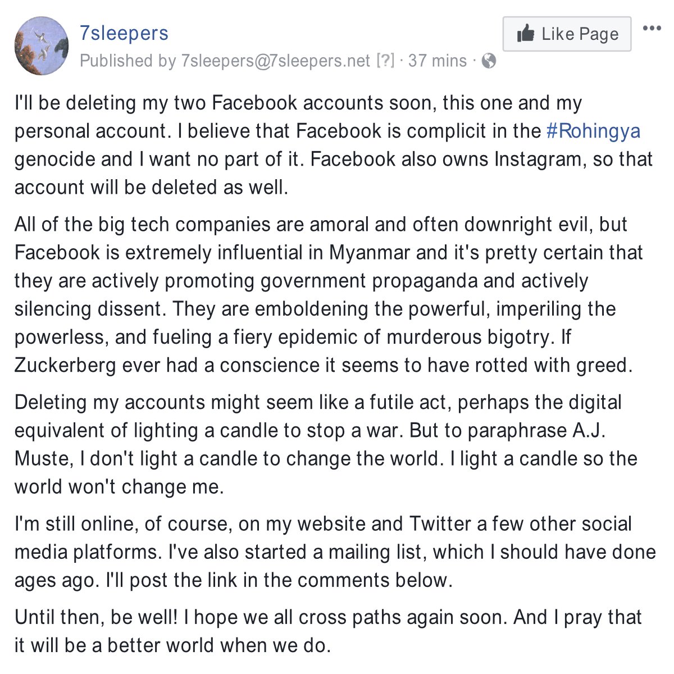Image resolution: width=674 pixels, height=674 pixels.
Task: Click the paragraph starting "I'm still online"
Action: (315, 552)
